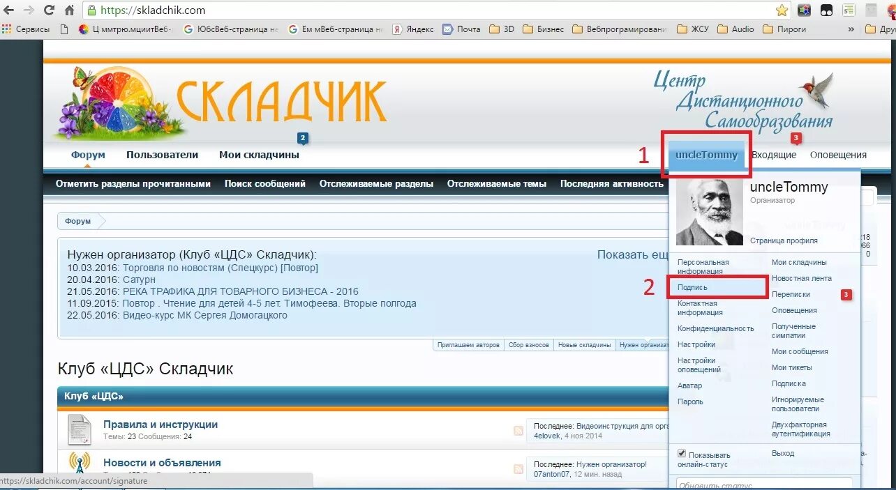Click Отметить разделы прочитанными
The height and width of the screenshot is (490, 896).
133,184
